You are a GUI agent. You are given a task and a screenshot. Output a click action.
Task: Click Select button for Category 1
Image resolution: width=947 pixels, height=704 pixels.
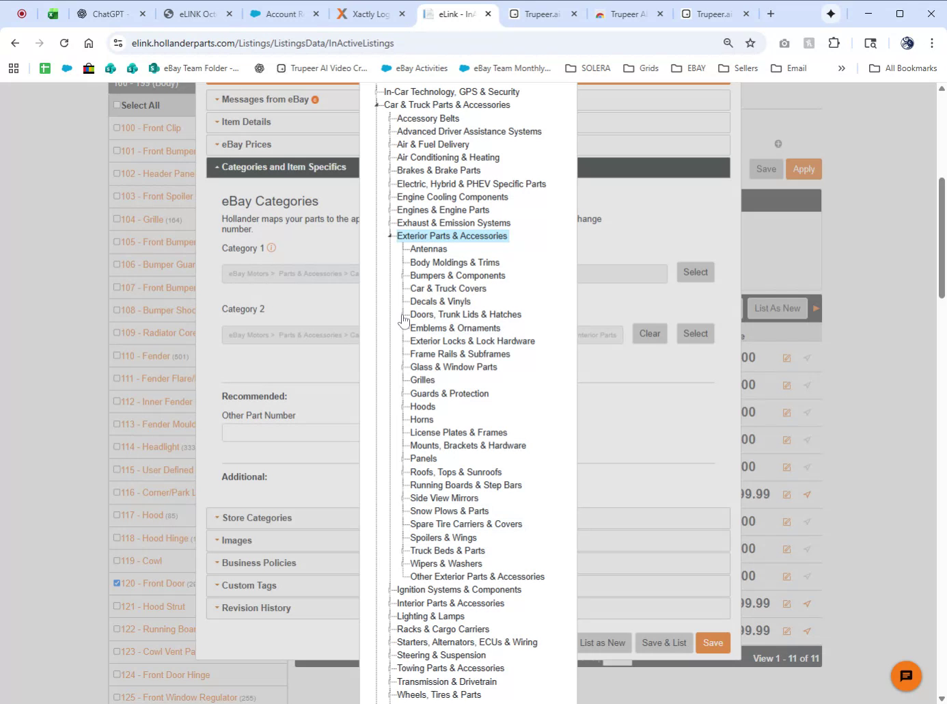(x=696, y=272)
